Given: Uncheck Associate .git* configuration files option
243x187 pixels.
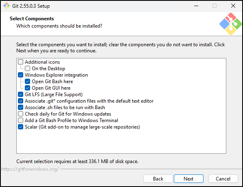Looking at the screenshot, I should tap(21, 101).
